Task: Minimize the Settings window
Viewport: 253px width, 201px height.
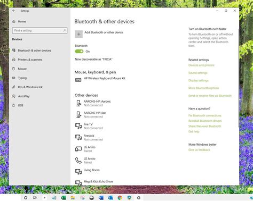Action: (217, 11)
